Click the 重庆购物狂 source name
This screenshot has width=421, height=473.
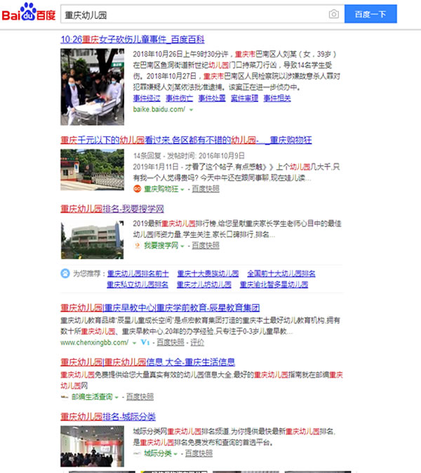point(161,189)
